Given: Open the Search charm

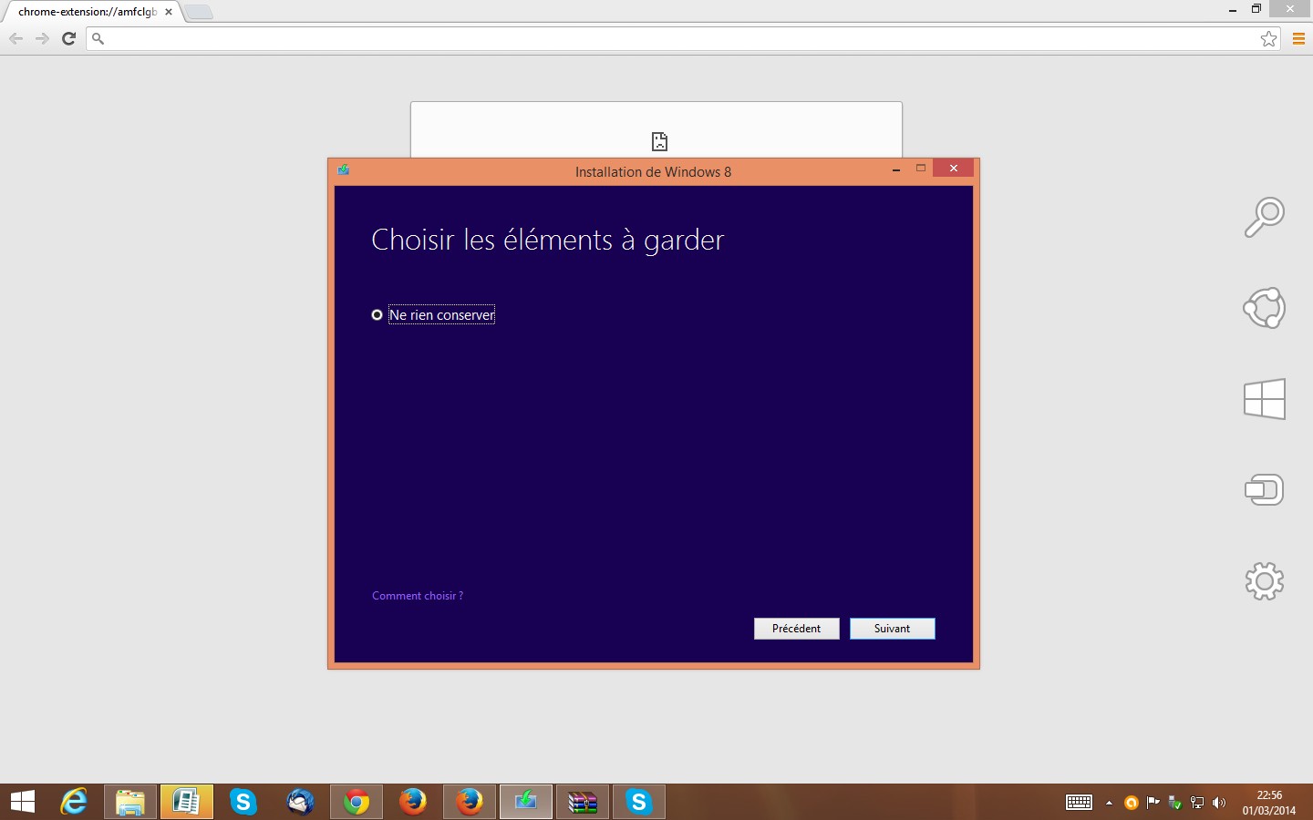Looking at the screenshot, I should point(1265,217).
